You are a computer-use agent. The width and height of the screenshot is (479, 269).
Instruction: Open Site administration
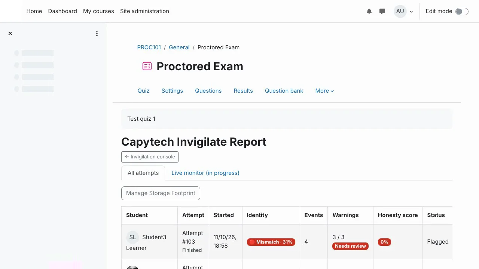[x=144, y=11]
